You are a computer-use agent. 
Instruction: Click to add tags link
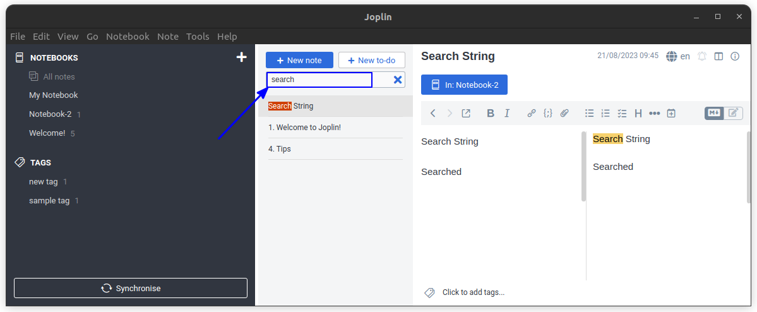(x=473, y=292)
